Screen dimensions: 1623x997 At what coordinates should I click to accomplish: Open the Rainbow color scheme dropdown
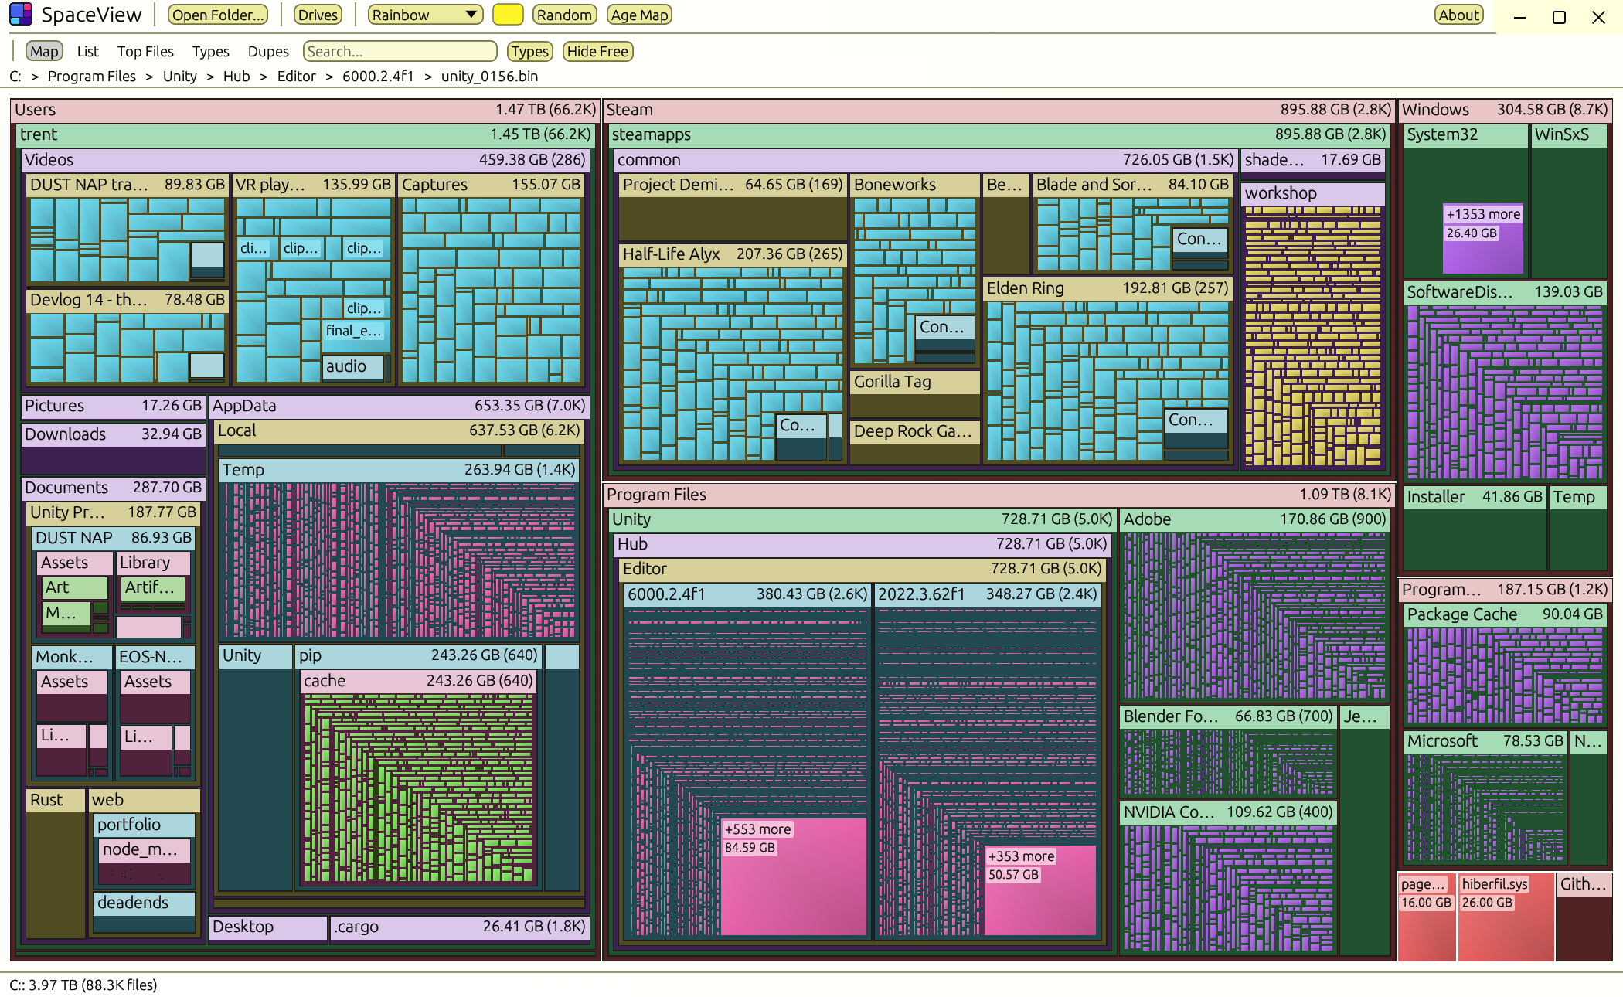click(x=425, y=15)
